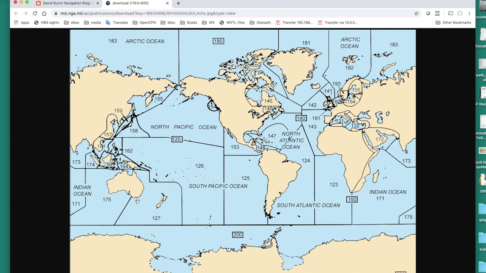The image size is (486, 273).
Task: Click the boxed 120 region label
Action: 177,139
